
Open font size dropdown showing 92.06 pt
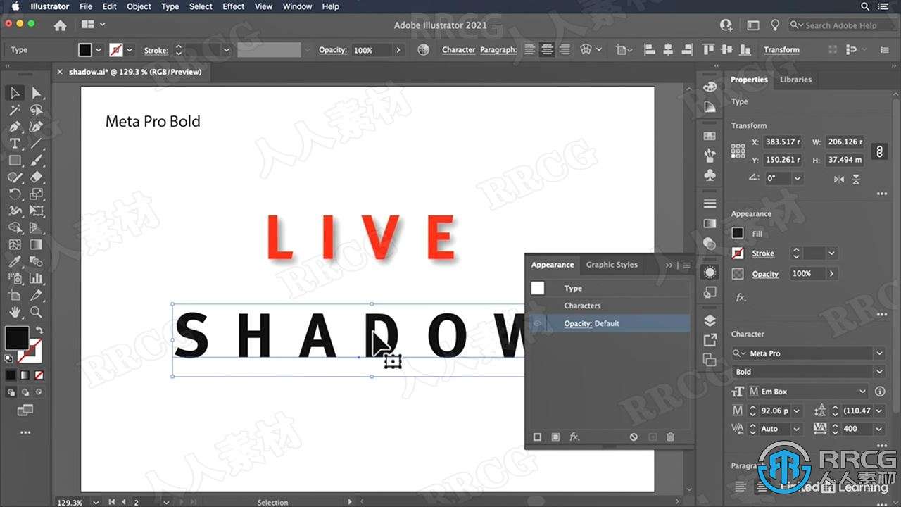point(796,411)
